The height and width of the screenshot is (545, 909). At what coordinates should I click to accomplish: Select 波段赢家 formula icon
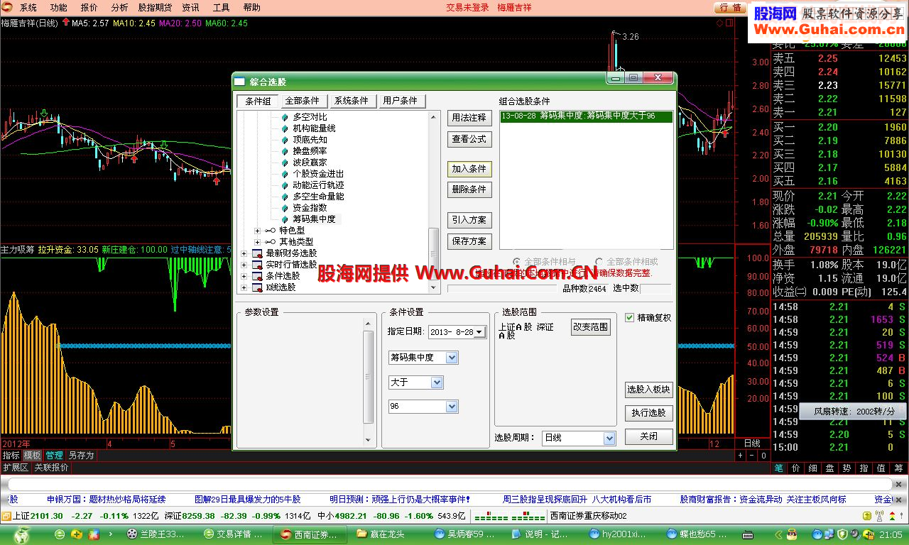tap(285, 163)
